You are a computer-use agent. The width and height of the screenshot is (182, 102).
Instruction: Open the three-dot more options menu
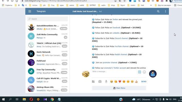[166, 11]
